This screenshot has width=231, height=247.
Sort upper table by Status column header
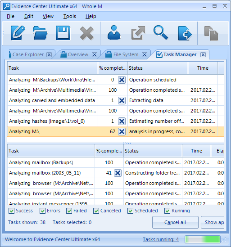click(x=158, y=68)
